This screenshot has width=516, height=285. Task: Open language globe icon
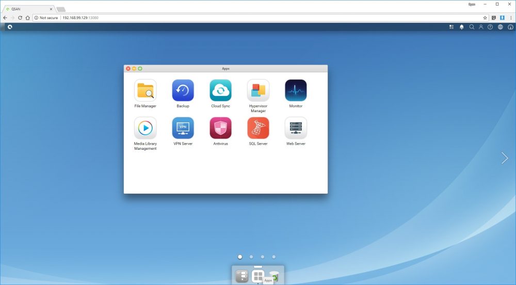click(500, 27)
